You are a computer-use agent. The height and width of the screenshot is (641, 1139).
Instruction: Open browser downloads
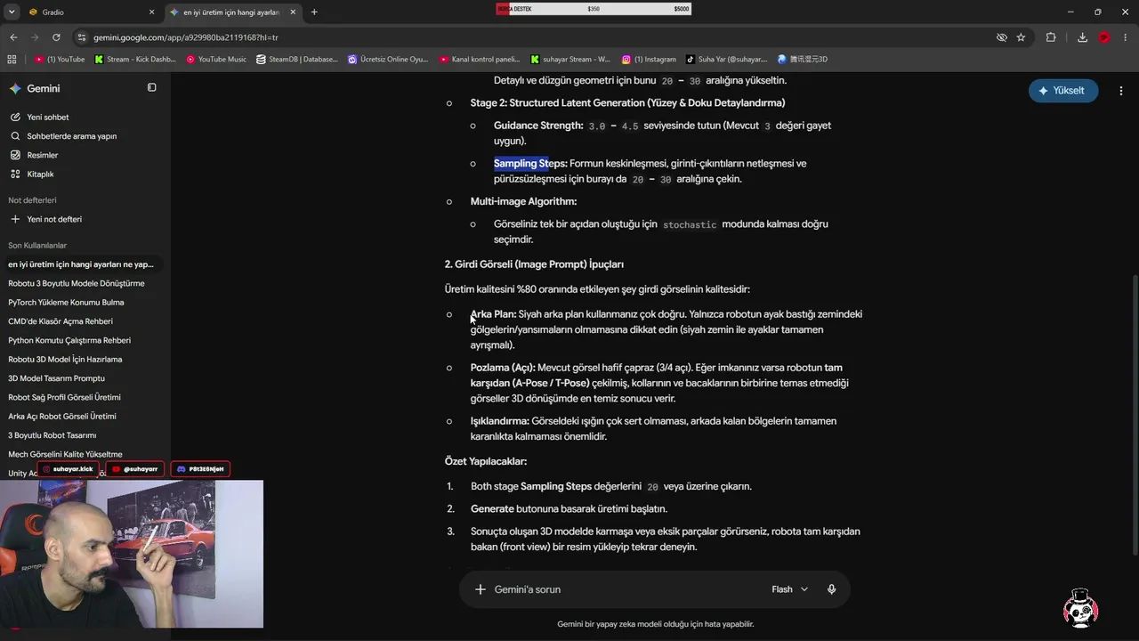(x=1082, y=37)
